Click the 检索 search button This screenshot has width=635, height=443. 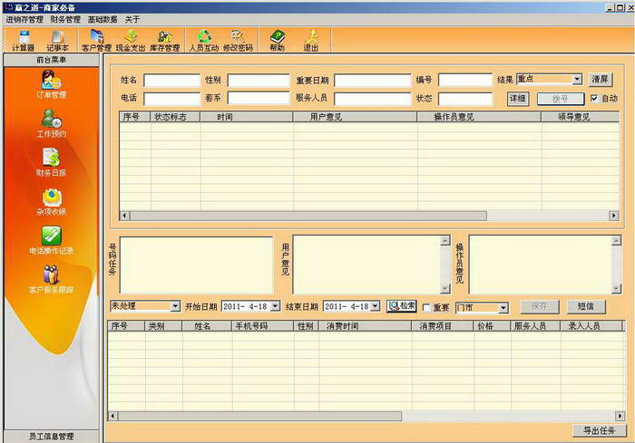401,306
